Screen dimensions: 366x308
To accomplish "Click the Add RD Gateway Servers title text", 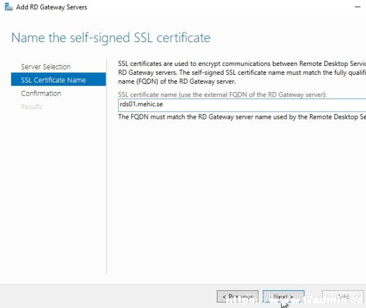I will [x=52, y=7].
